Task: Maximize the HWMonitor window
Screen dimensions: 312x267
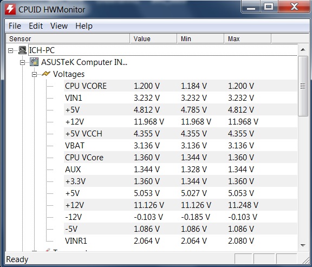Action: point(269,6)
